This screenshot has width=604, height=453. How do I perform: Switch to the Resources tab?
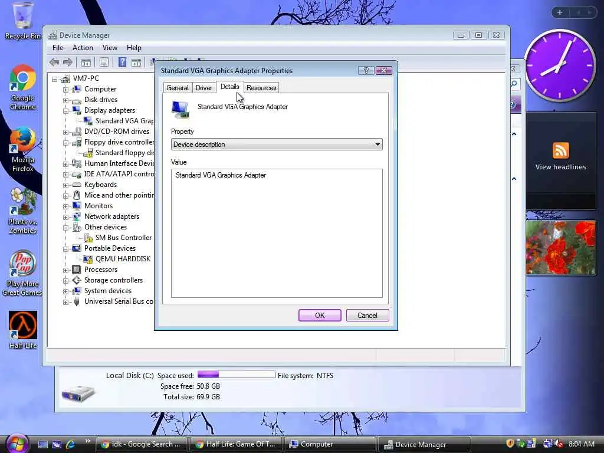261,88
